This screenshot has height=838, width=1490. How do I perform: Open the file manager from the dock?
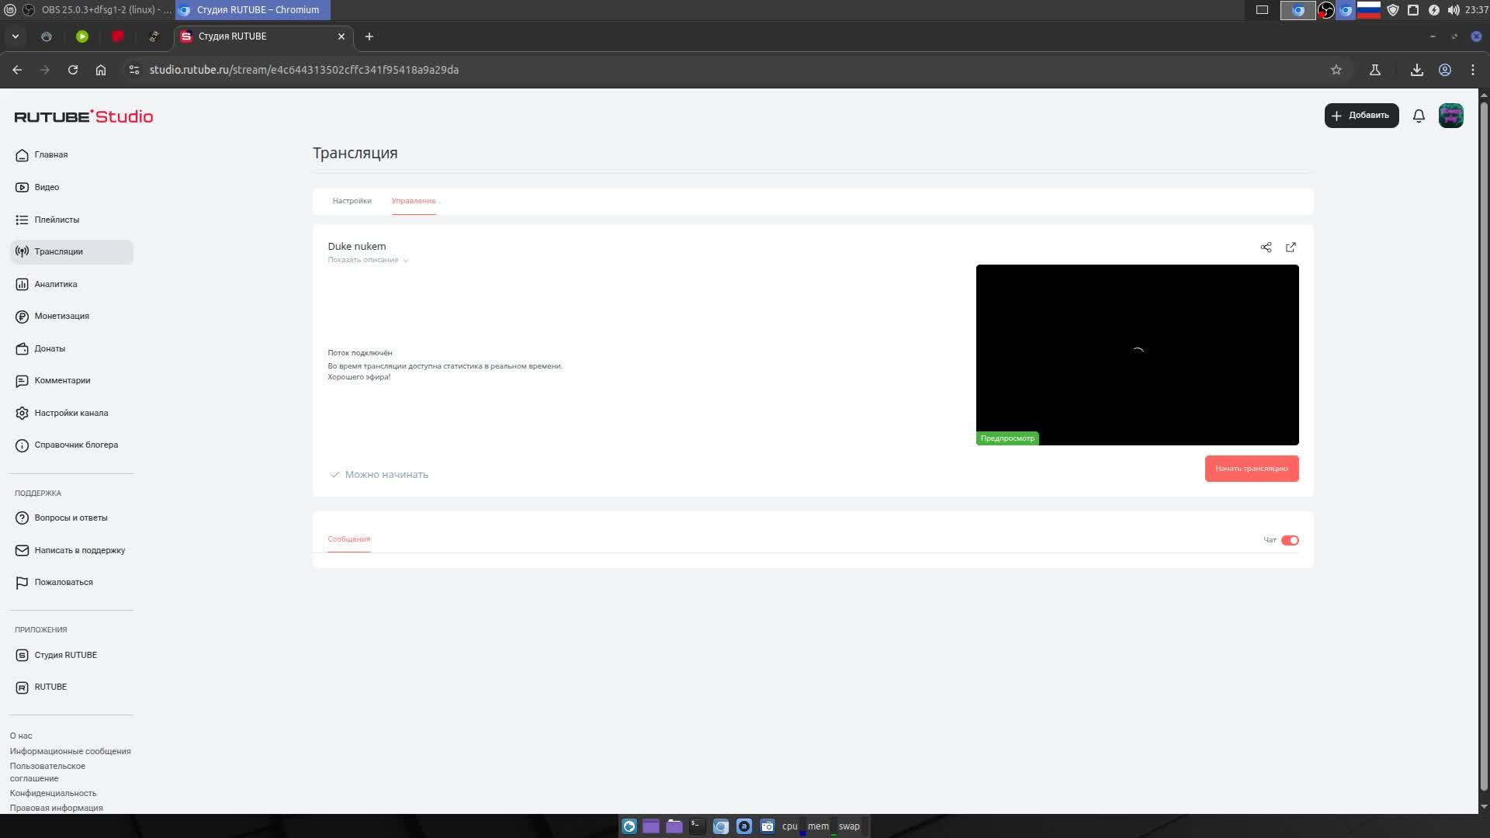pos(674,826)
